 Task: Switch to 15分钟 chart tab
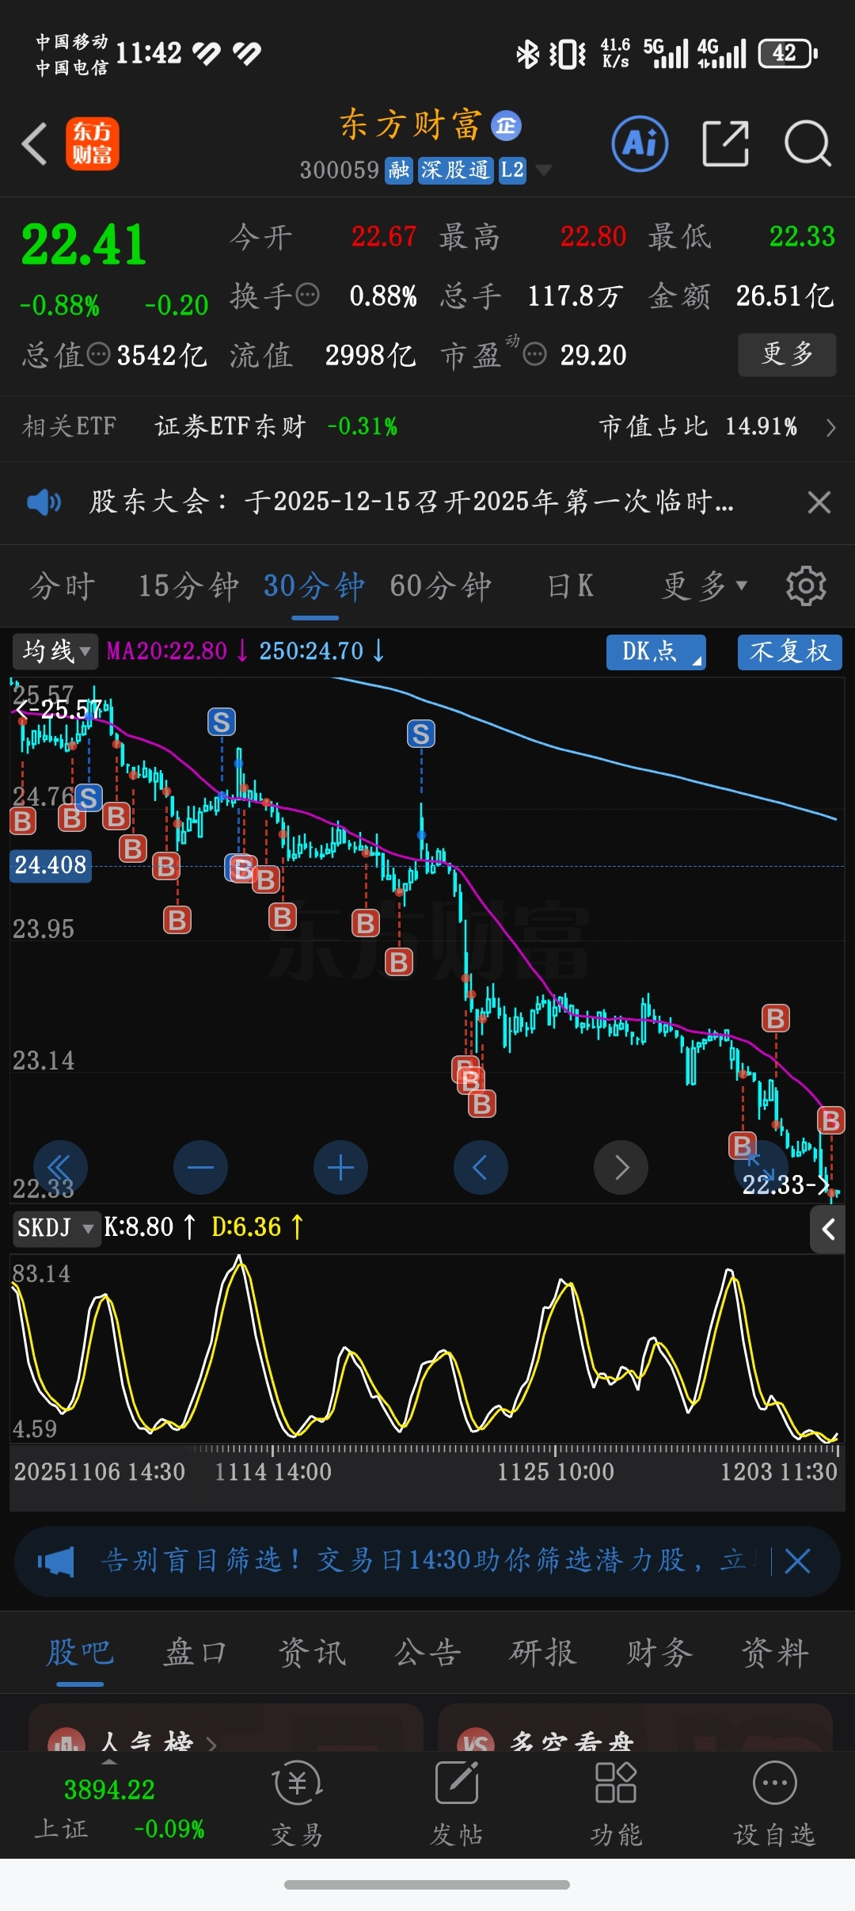188,586
